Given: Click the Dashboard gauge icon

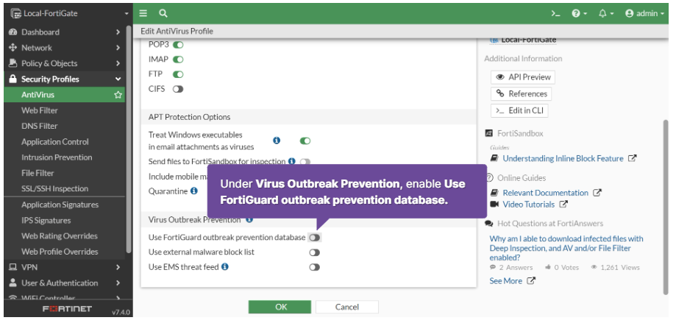Looking at the screenshot, I should 13,32.
